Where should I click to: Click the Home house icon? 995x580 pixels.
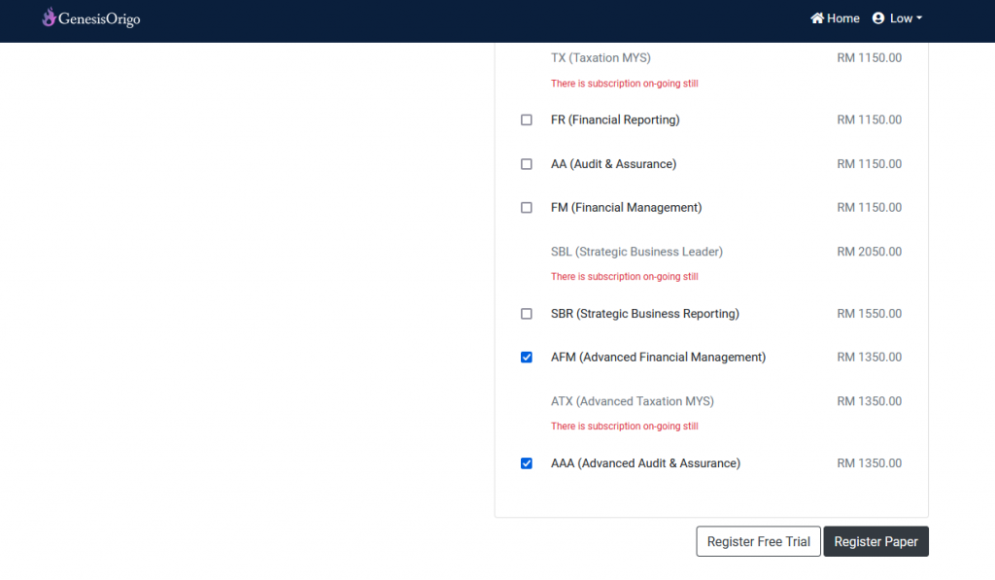[x=816, y=17]
